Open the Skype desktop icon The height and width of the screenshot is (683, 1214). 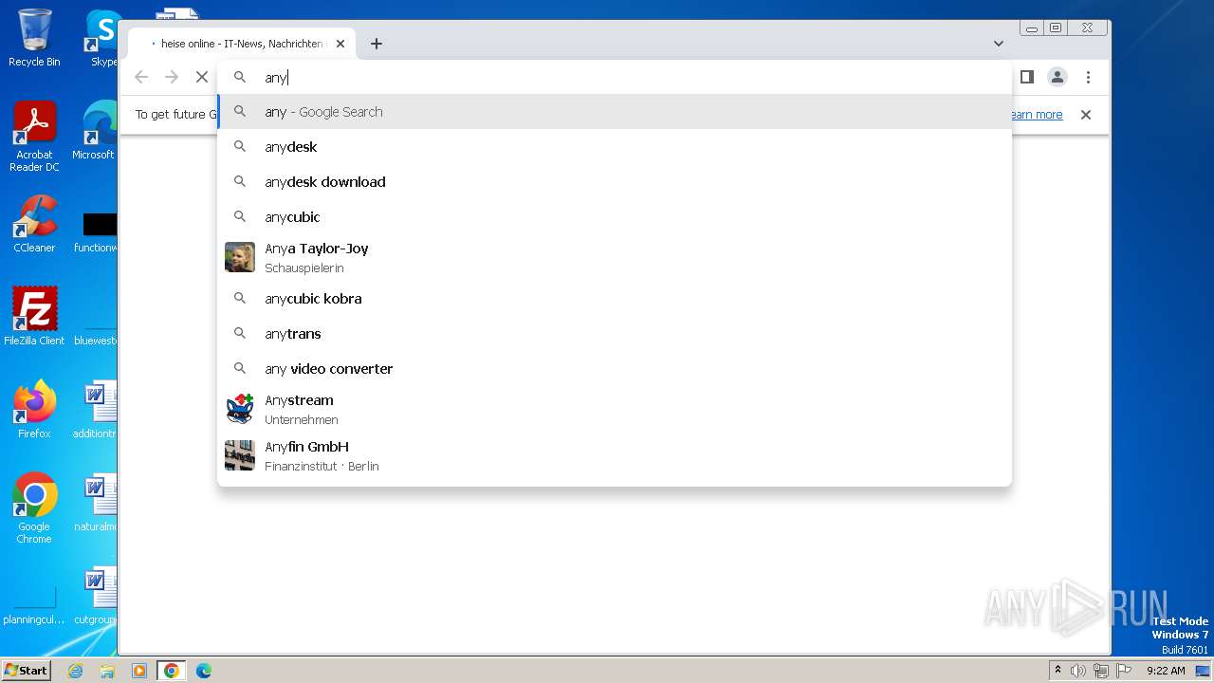click(x=102, y=38)
